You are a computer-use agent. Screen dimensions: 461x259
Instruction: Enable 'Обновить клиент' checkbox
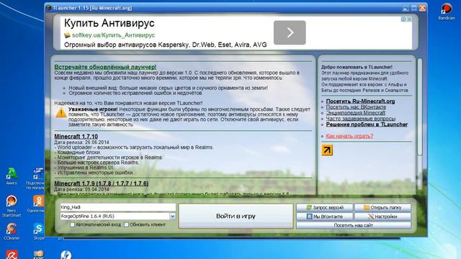point(127,224)
